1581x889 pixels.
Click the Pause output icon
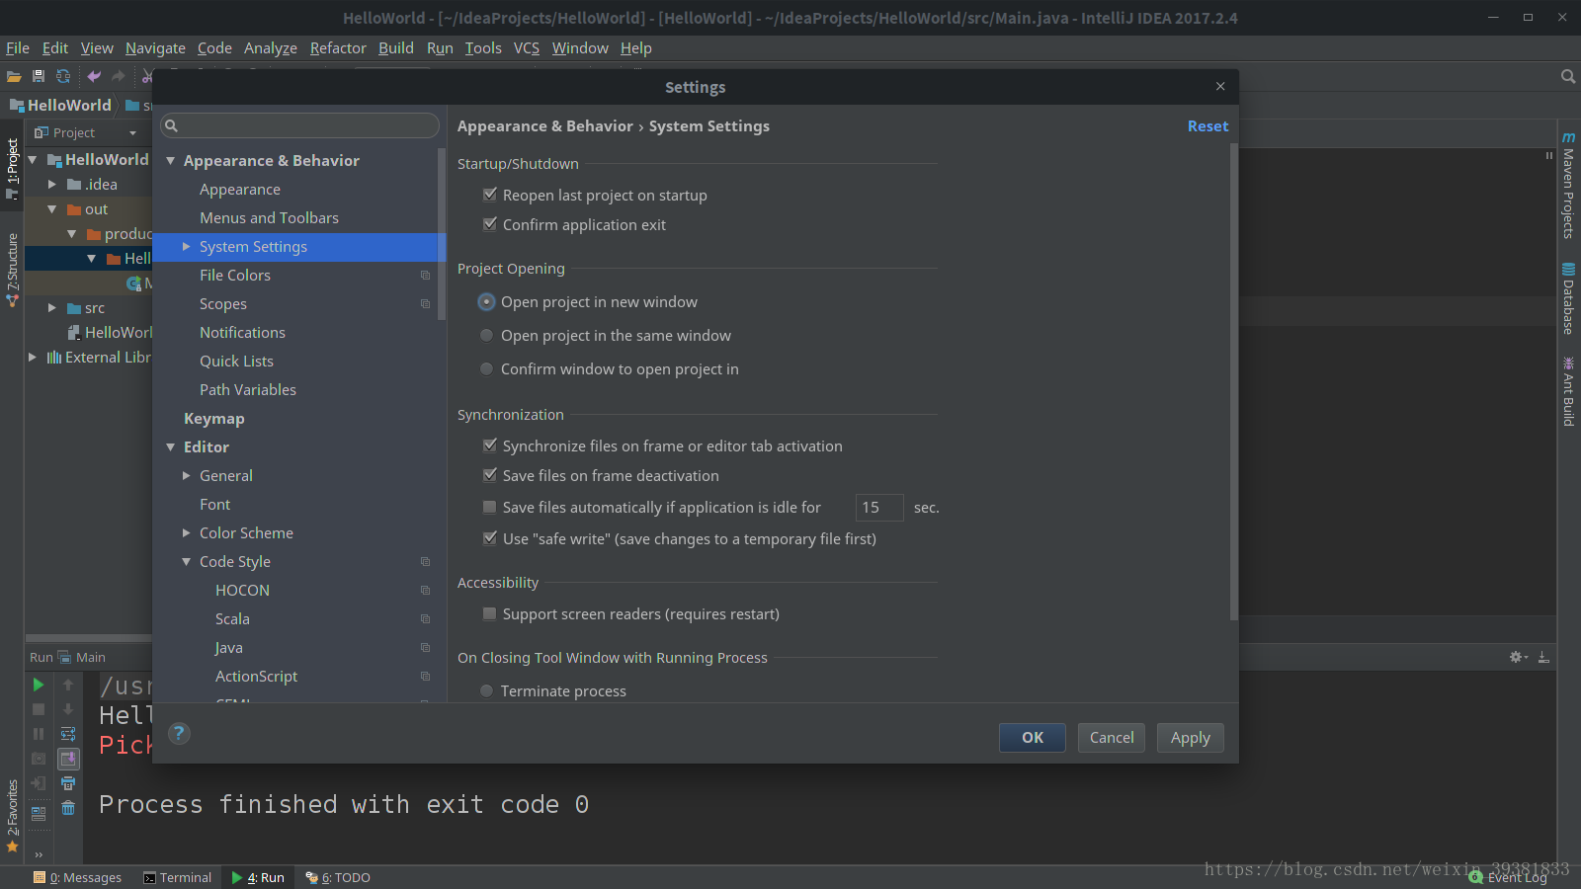[x=39, y=734]
